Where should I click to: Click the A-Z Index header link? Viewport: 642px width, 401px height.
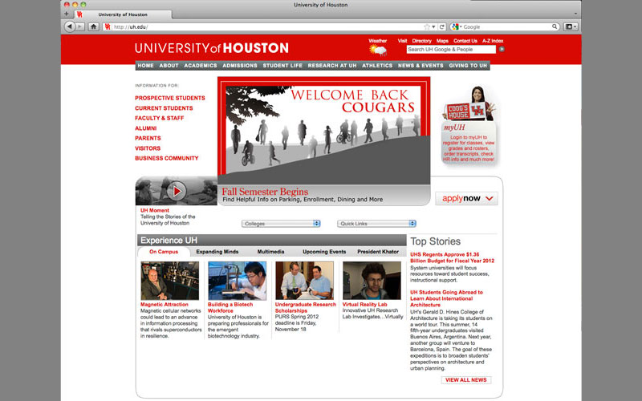click(x=493, y=41)
